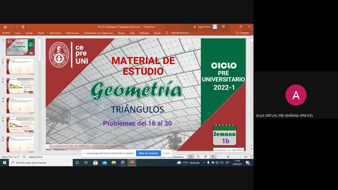Switch to Normal view icon
Screen dimensions: 338x190
(191, 157)
